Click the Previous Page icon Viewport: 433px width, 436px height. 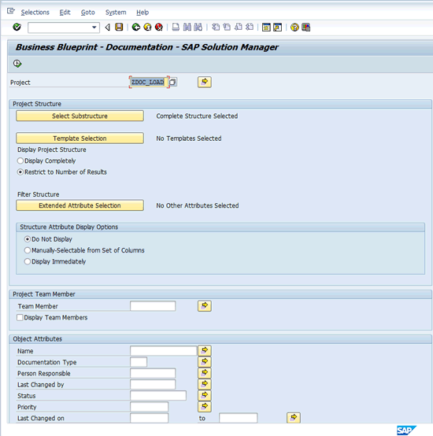pyautogui.click(x=227, y=28)
